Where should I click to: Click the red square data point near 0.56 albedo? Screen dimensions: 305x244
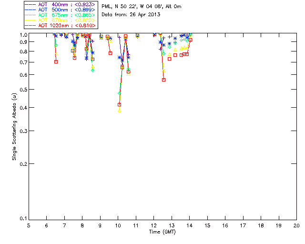pos(163,80)
